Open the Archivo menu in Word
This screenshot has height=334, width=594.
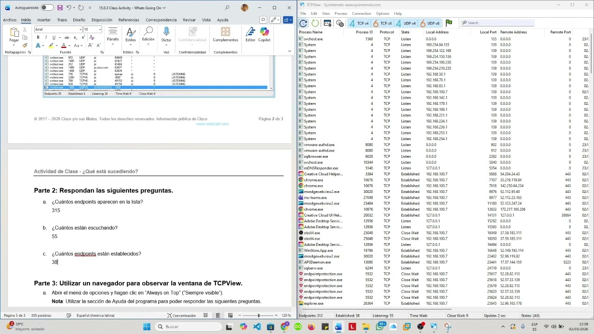(9, 20)
